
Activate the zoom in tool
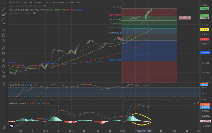[4, 53]
